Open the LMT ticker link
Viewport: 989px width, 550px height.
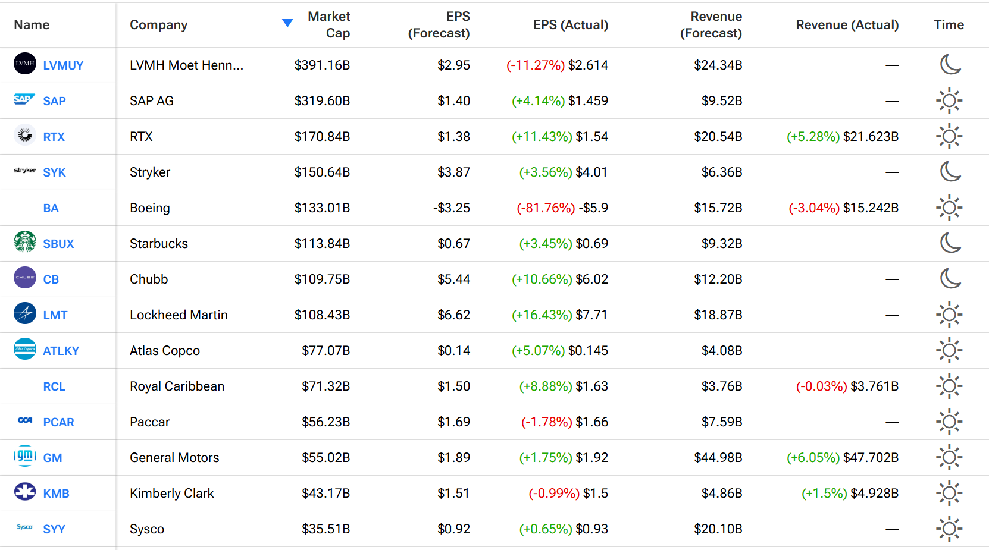point(55,315)
